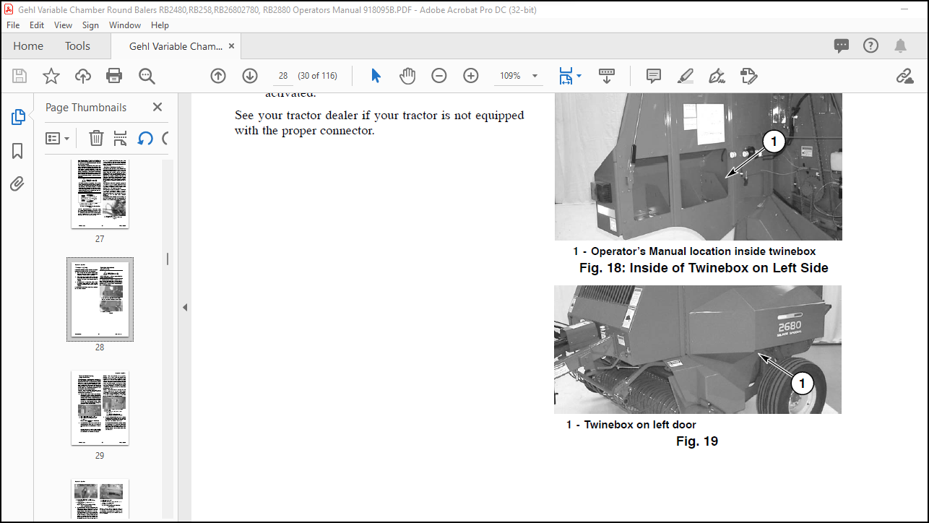Open the Edit menu
The height and width of the screenshot is (523, 929).
(x=37, y=25)
